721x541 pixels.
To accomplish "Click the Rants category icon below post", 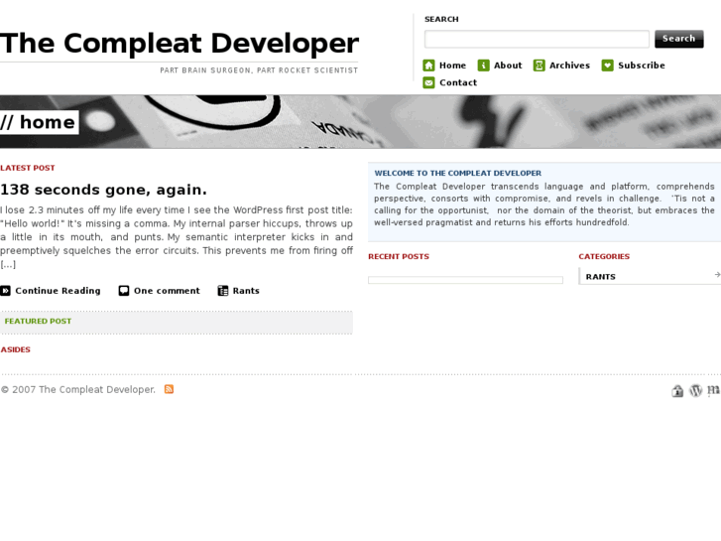I will pos(222,291).
